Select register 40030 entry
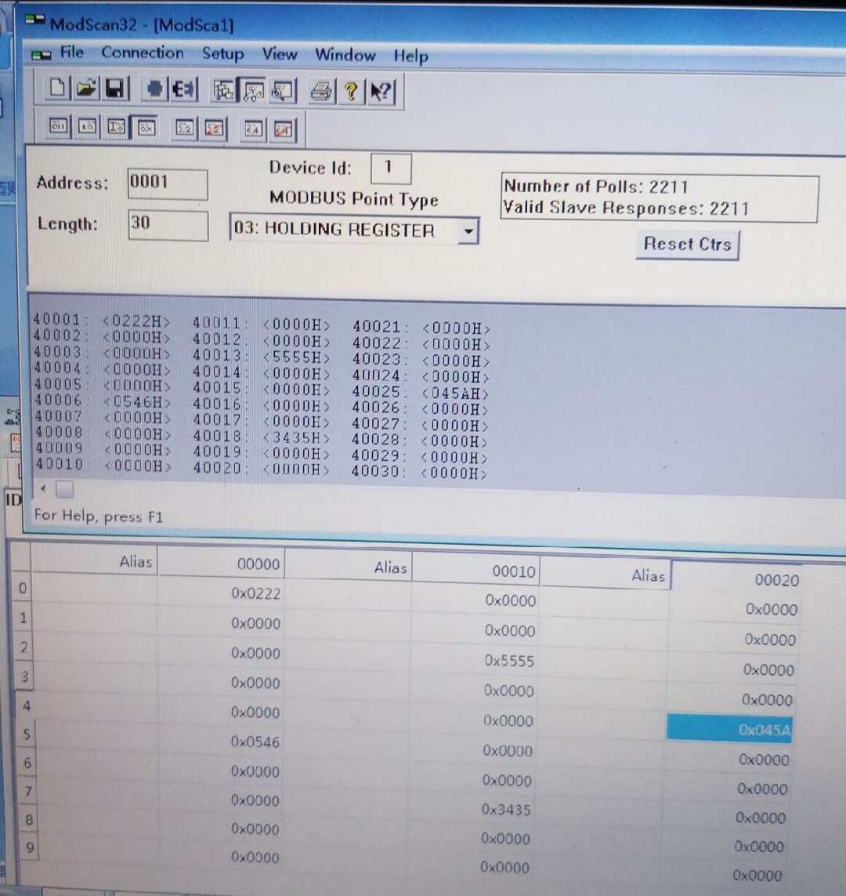Image resolution: width=846 pixels, height=896 pixels. click(x=420, y=472)
